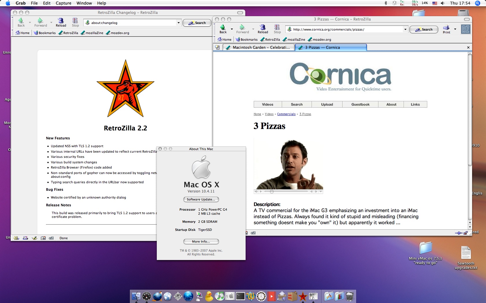
Task: Print the Cornica page
Action: pos(446,29)
